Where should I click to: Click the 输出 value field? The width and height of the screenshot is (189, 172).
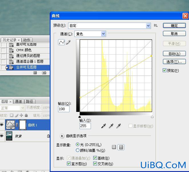pos(64,109)
